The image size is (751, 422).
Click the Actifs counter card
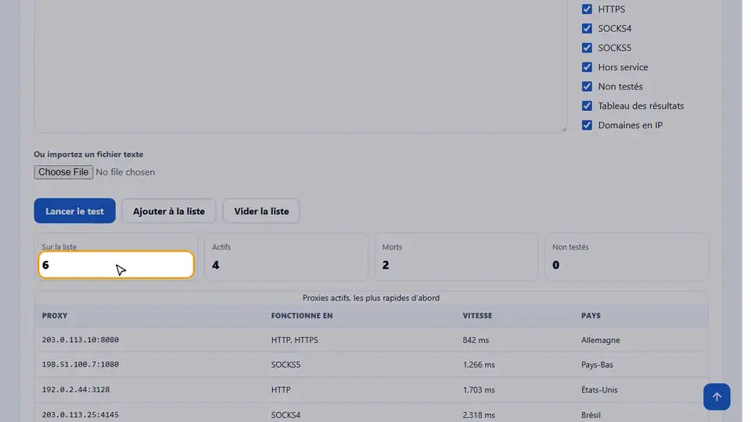click(286, 257)
